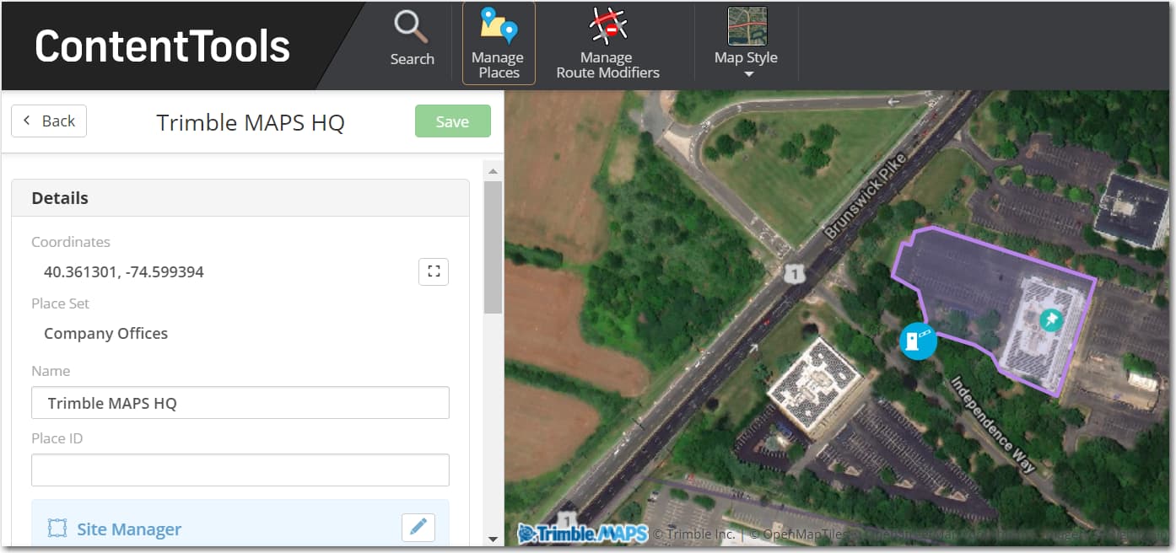
Task: Select the gate marker on the map
Action: pos(918,341)
